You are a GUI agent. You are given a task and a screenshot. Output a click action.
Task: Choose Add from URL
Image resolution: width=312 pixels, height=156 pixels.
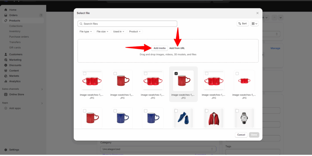pos(177,48)
